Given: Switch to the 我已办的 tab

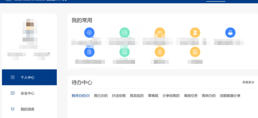Looking at the screenshot, I should point(101,96).
